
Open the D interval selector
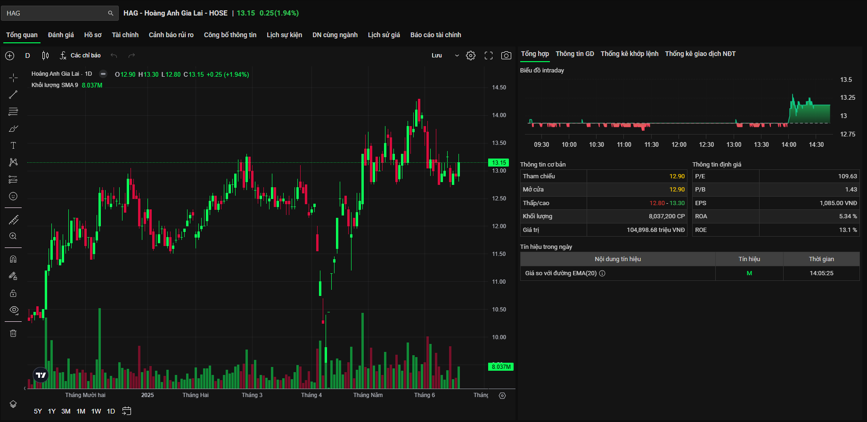[x=27, y=56]
